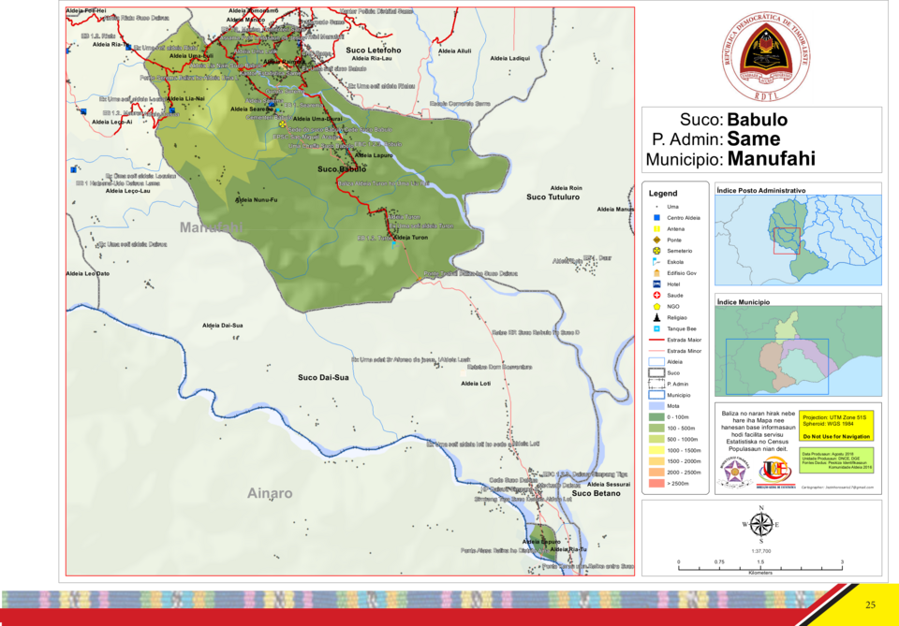Click the 'Suco Dai-Sua' map label

pos(323,377)
